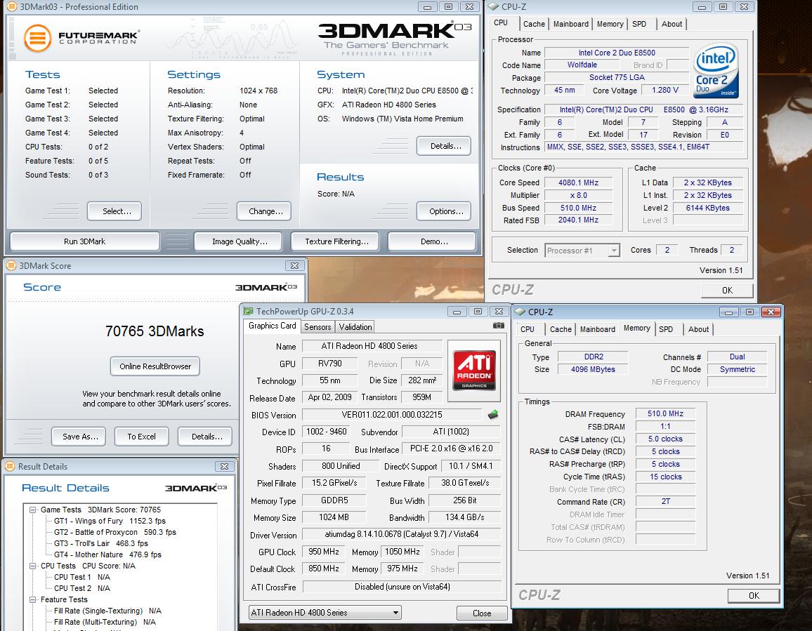Click the BIOS Version field in GPU-Z

(x=392, y=415)
